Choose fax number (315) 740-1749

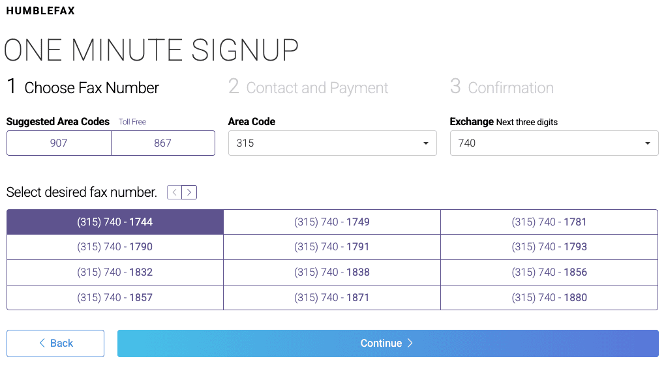[x=332, y=222]
